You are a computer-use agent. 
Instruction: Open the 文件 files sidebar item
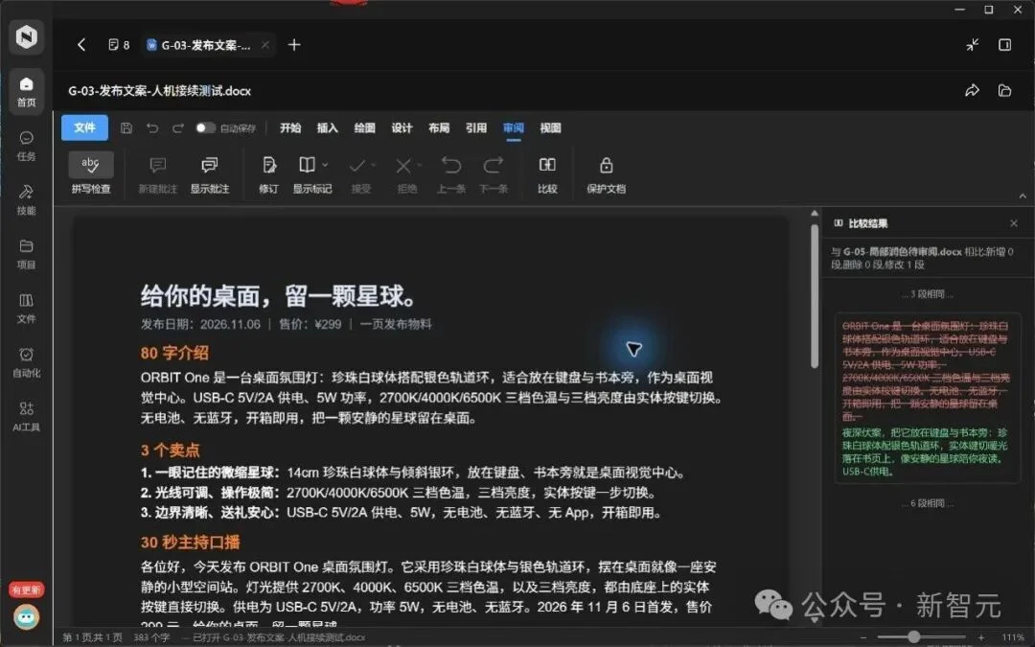click(x=27, y=309)
